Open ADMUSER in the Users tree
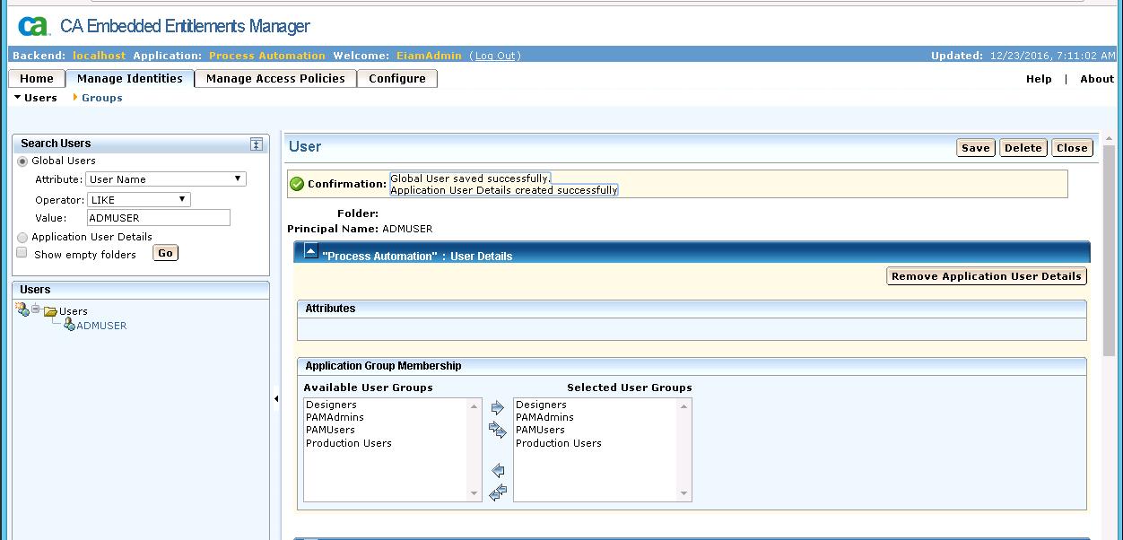The height and width of the screenshot is (540, 1123). [x=101, y=326]
